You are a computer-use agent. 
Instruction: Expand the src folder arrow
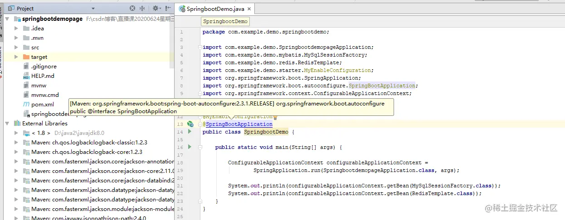(x=16, y=47)
